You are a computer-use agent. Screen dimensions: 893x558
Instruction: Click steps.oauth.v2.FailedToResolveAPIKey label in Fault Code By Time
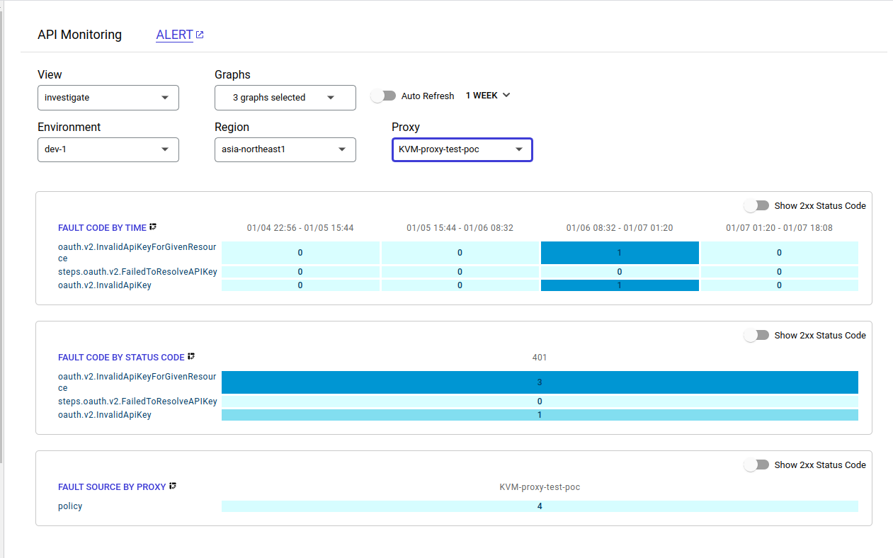(x=137, y=272)
